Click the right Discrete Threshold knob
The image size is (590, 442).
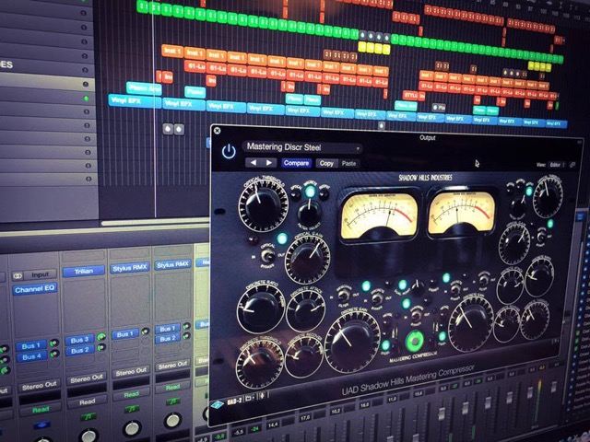(x=535, y=320)
